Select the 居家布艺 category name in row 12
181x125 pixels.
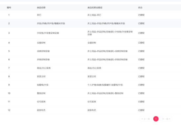pos(41,110)
